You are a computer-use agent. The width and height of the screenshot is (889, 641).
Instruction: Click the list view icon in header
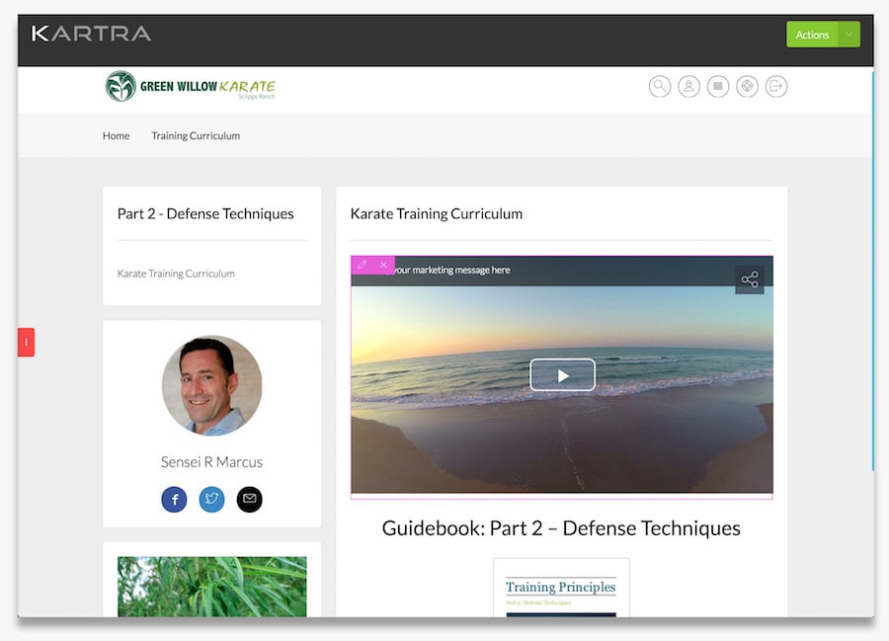tap(718, 87)
